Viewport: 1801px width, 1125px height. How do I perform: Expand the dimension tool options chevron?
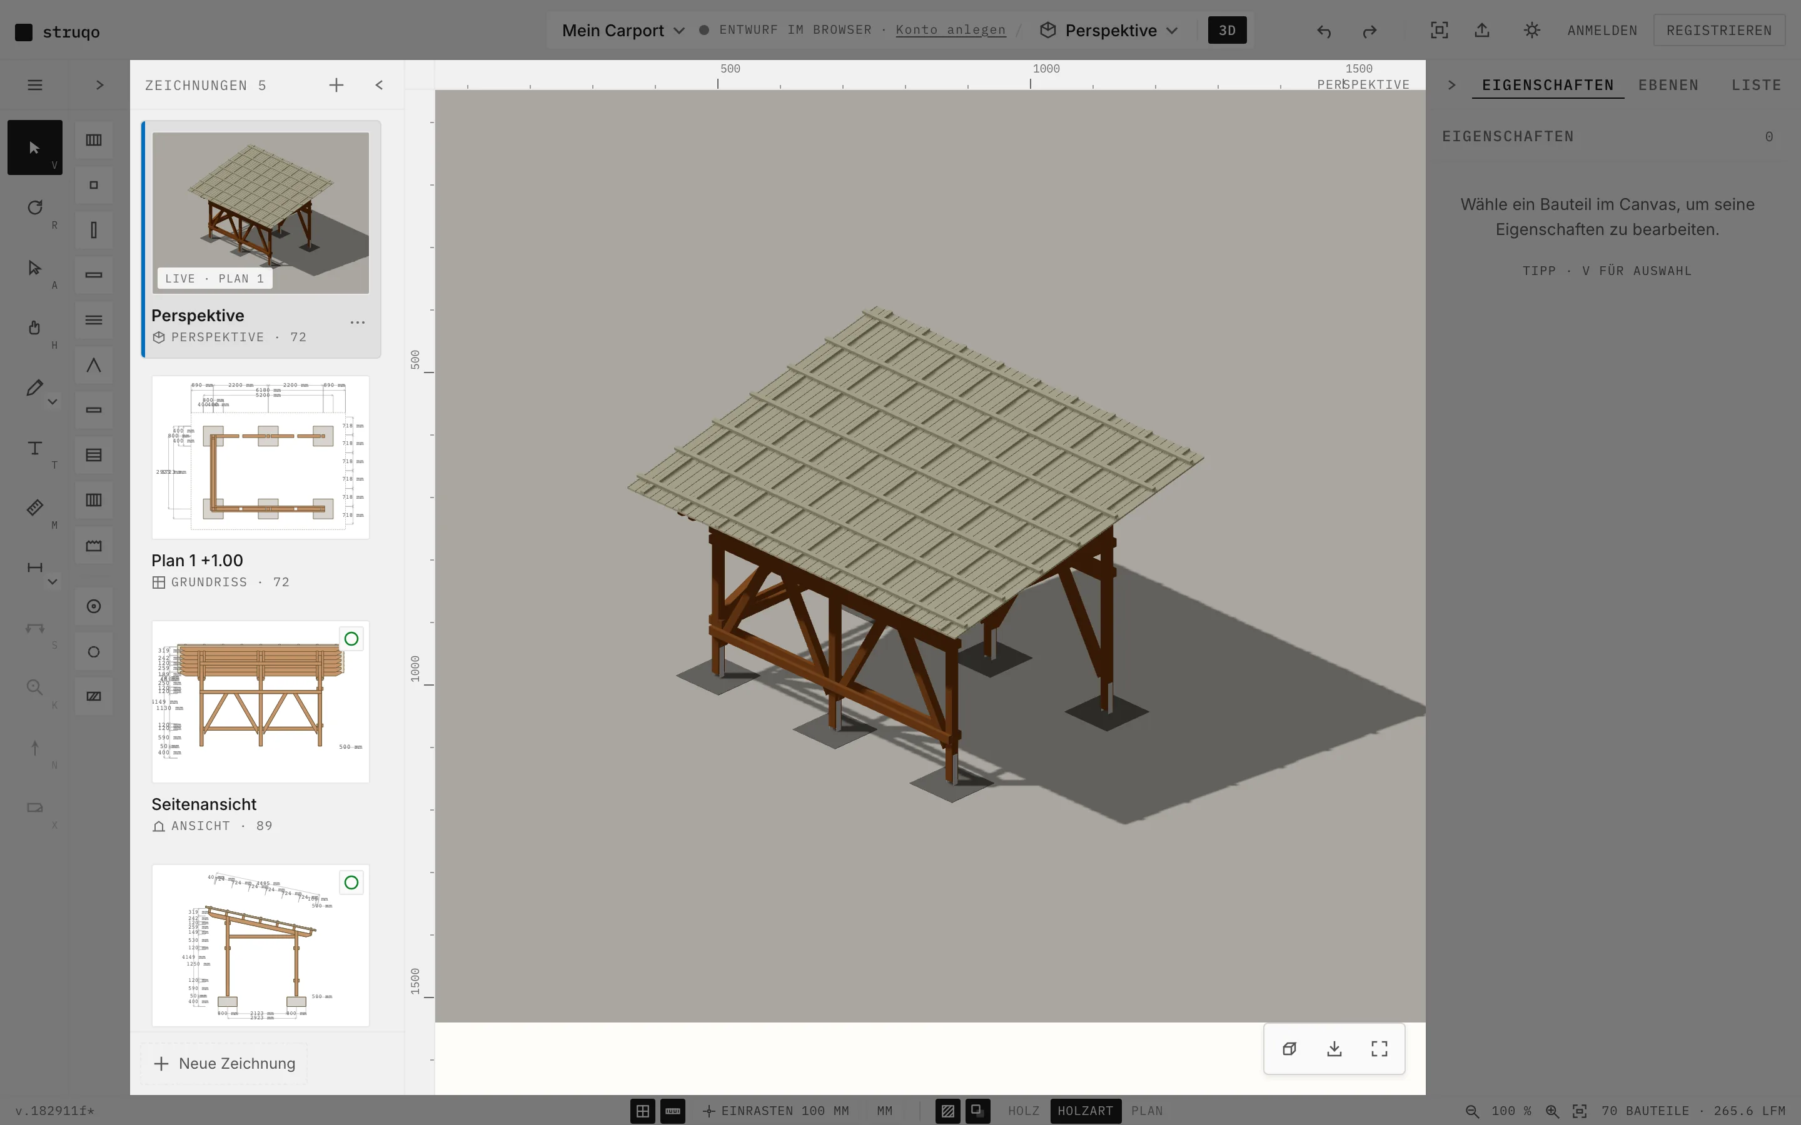[52, 582]
